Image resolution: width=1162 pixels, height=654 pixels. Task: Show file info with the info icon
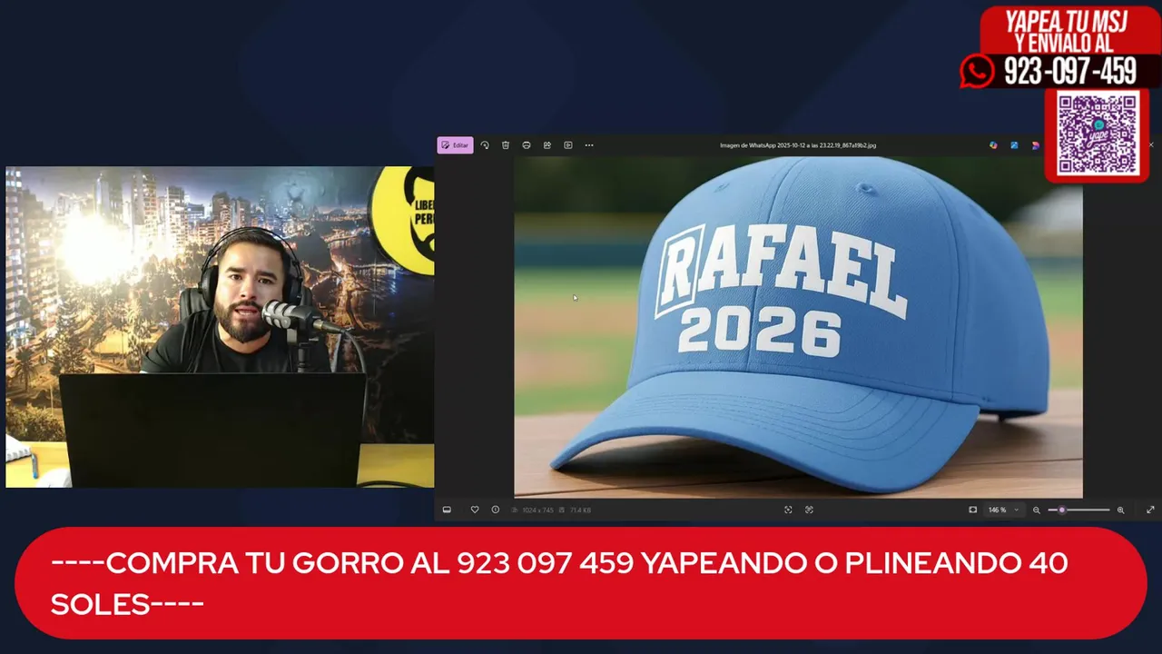click(495, 510)
